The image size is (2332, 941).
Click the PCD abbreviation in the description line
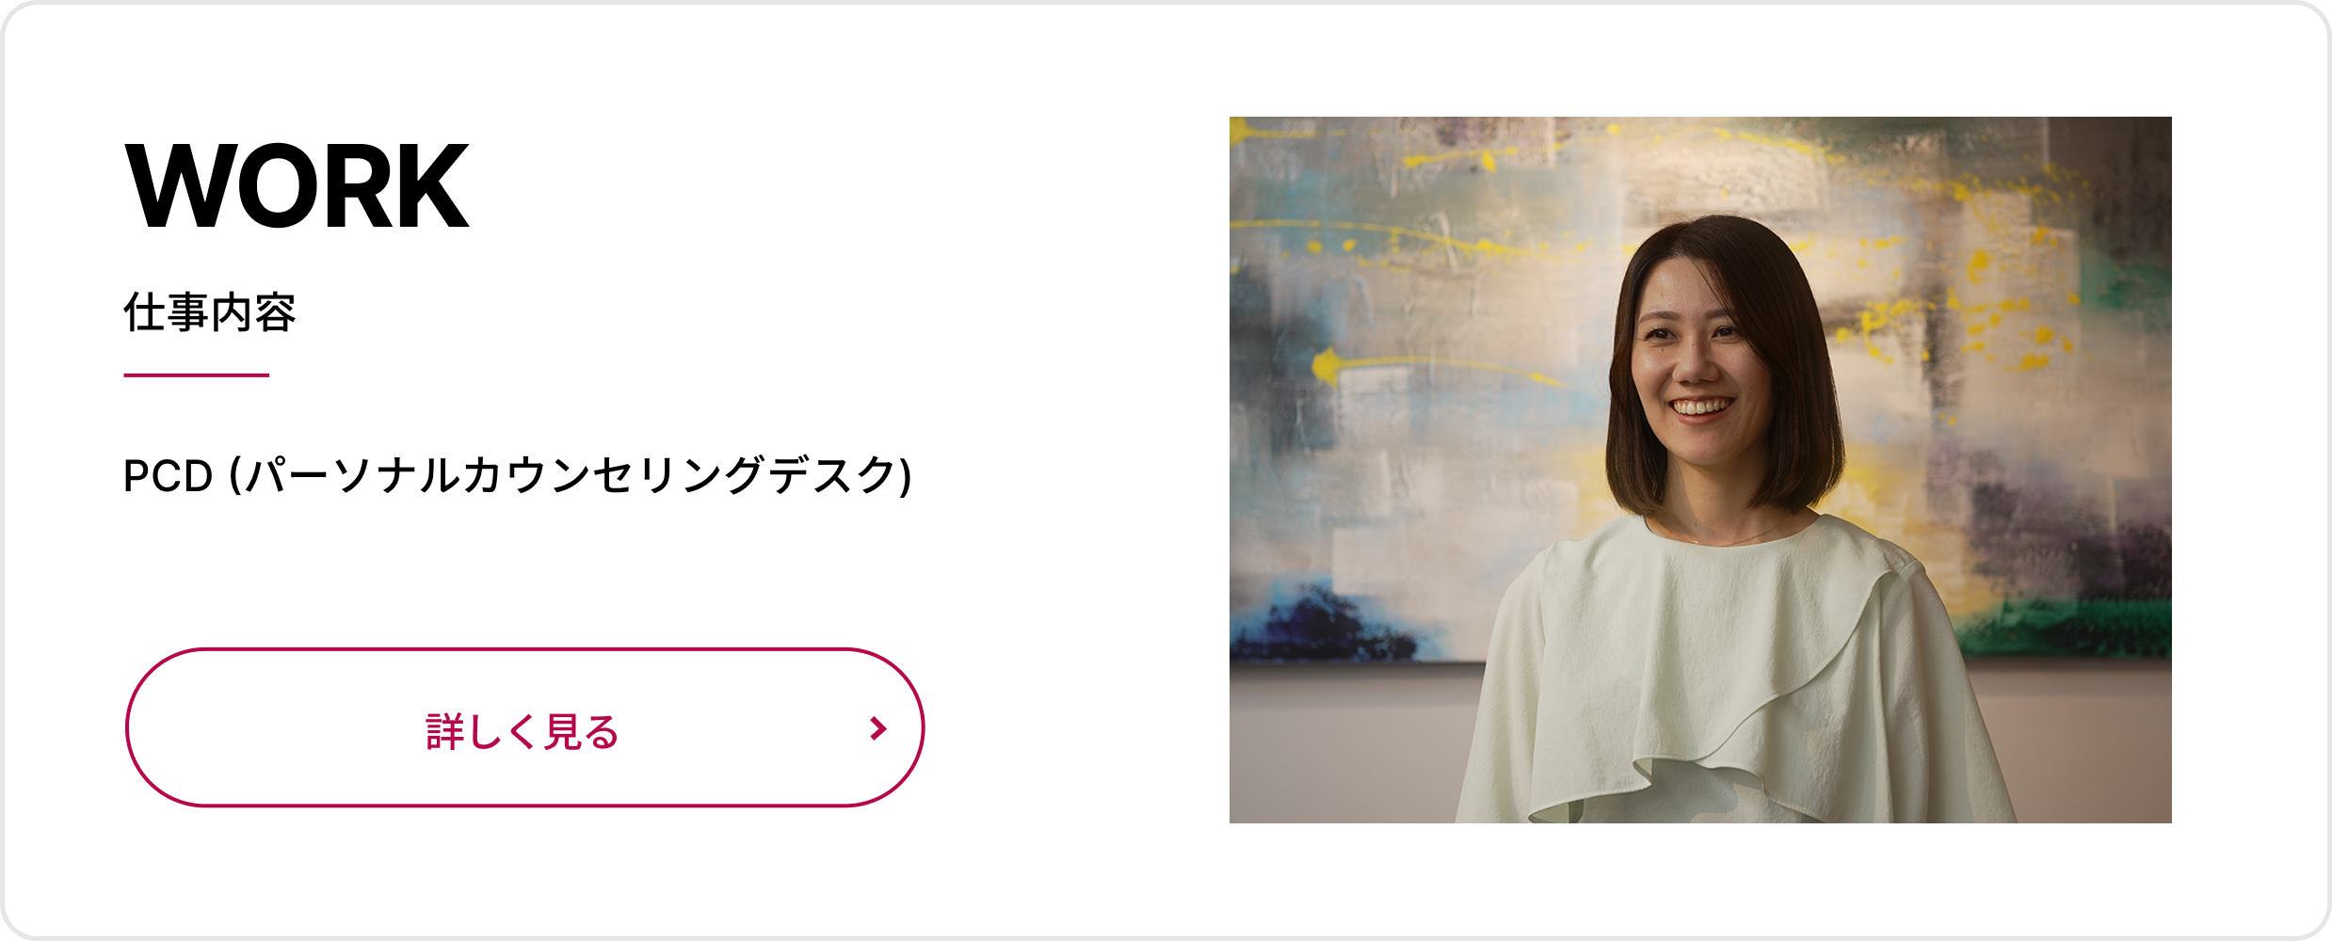169,476
